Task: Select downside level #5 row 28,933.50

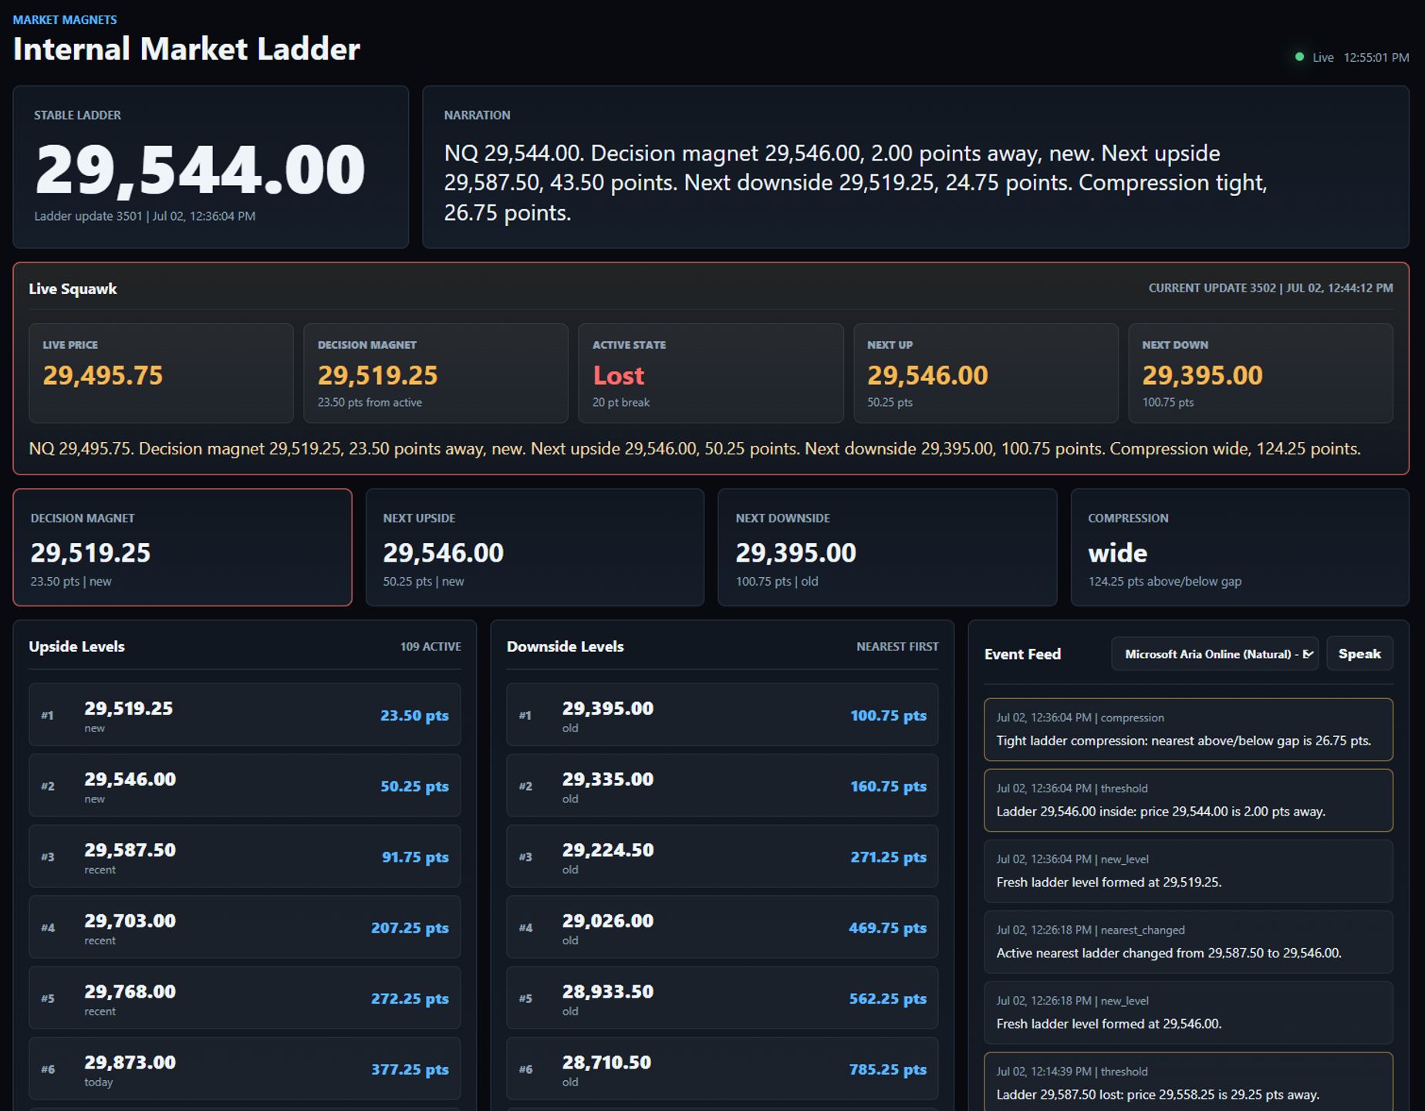Action: (x=722, y=998)
